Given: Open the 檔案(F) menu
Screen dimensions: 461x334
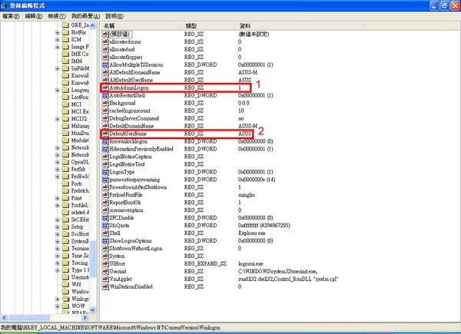Looking at the screenshot, I should (11, 16).
